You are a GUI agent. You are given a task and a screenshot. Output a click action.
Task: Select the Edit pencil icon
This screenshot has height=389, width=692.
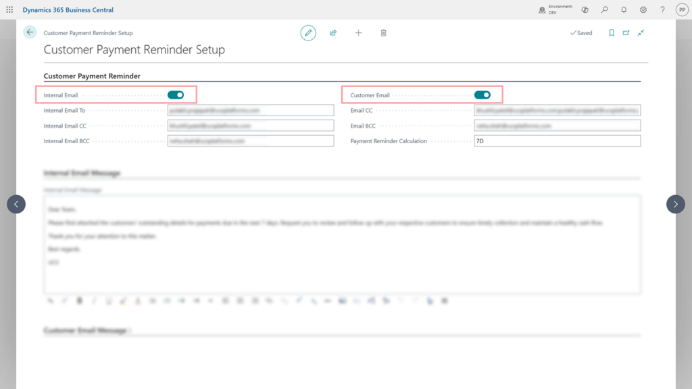pos(308,32)
